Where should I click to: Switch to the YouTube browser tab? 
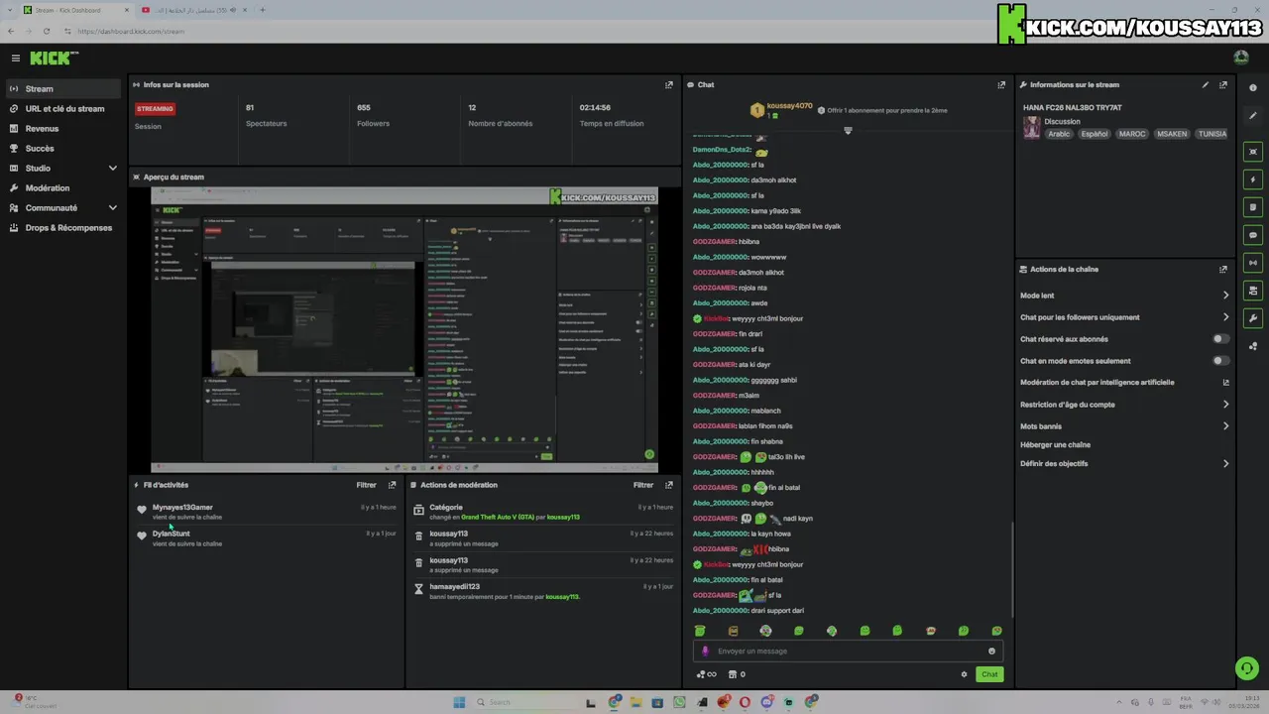[192, 10]
